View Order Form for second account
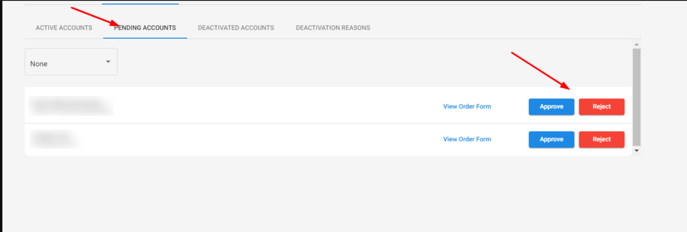The height and width of the screenshot is (232, 687). (467, 139)
